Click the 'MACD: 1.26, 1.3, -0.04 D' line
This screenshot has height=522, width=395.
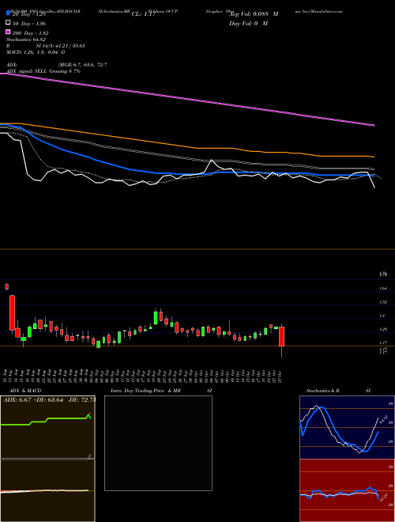pyautogui.click(x=36, y=52)
